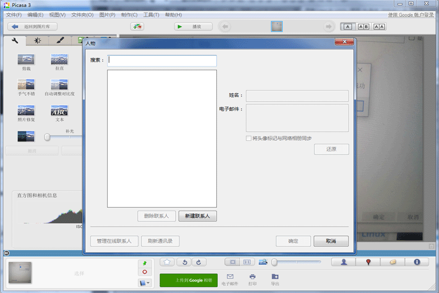The image size is (439, 293).
Task: Click the fill light thumbnail icon
Action: (x=26, y=136)
